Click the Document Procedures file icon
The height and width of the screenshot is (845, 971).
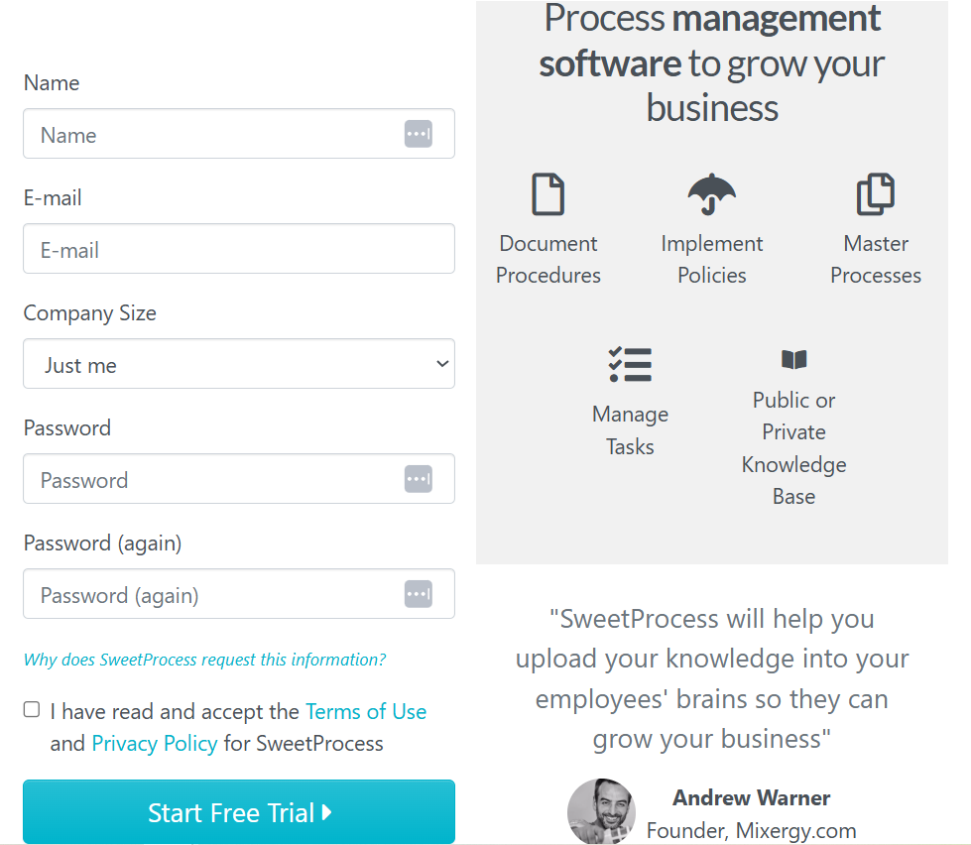547,194
